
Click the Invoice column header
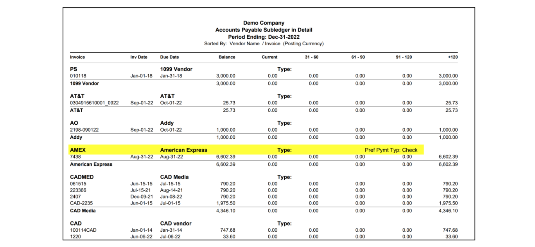pyautogui.click(x=77, y=57)
